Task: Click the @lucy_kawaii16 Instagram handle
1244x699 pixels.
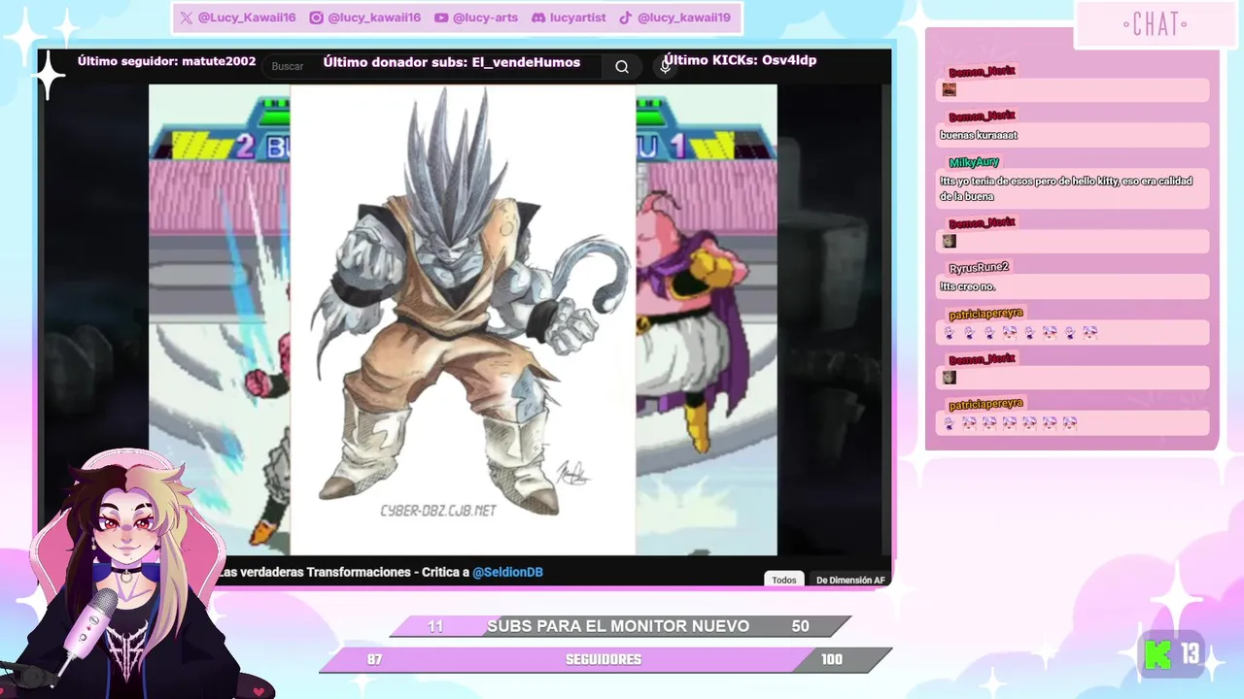Action: coord(374,17)
